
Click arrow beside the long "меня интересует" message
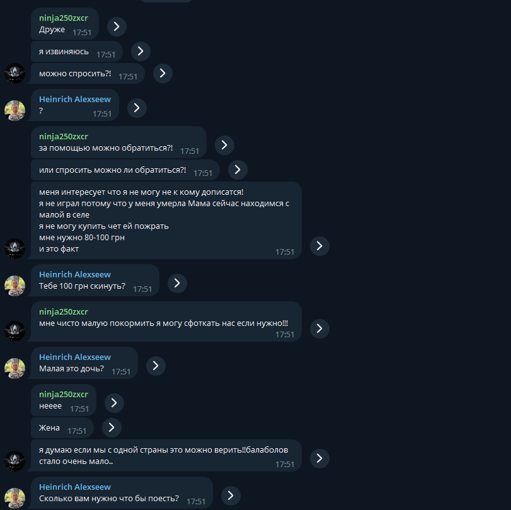click(x=319, y=245)
